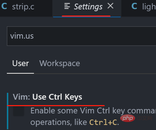Select the Settings tab title

(88, 7)
